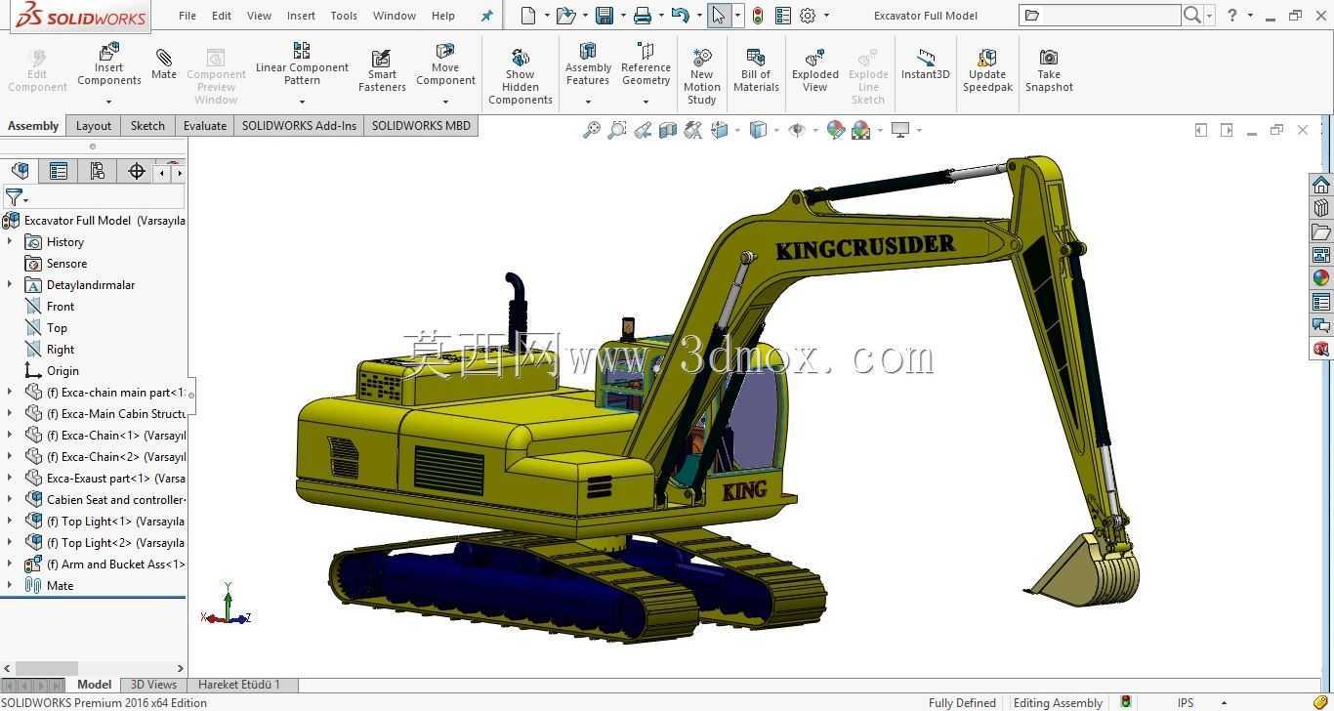Open the Move Component dropdown arrow
This screenshot has width=1334, height=711.
(445, 102)
